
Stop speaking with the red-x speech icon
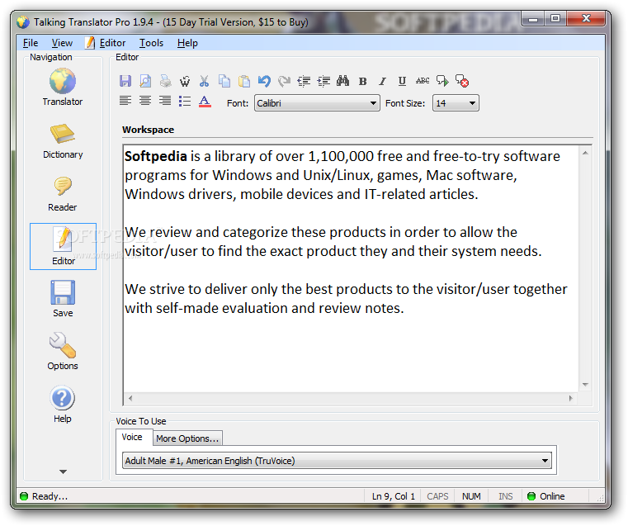(x=462, y=81)
